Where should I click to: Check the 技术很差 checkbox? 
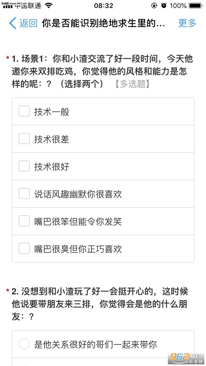pyautogui.click(x=24, y=139)
